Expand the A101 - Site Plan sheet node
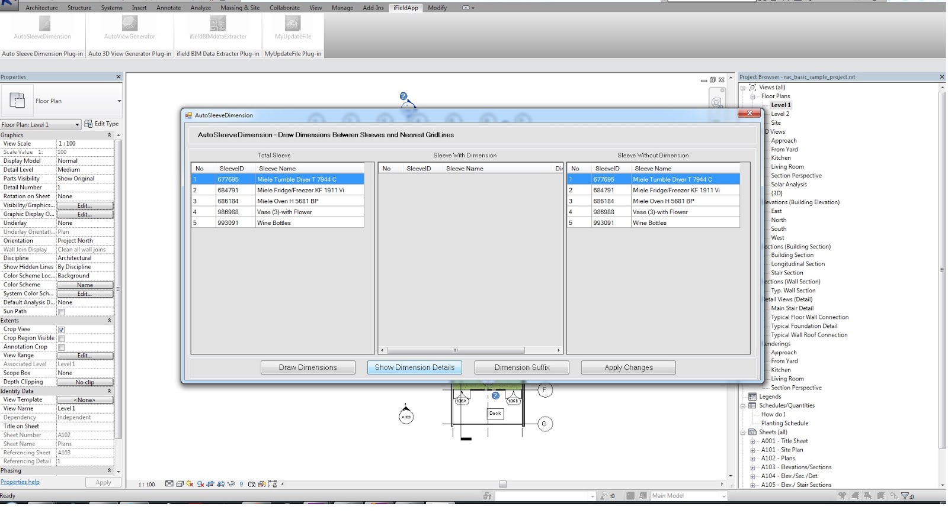Screen dimensions: 948x513 (752, 450)
